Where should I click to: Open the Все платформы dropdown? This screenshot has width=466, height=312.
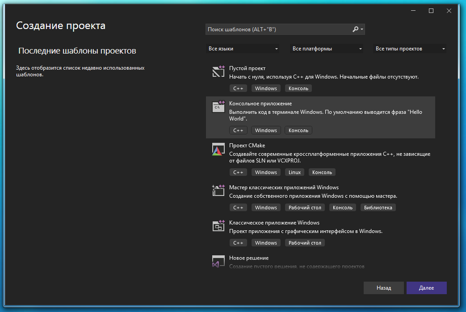[327, 49]
